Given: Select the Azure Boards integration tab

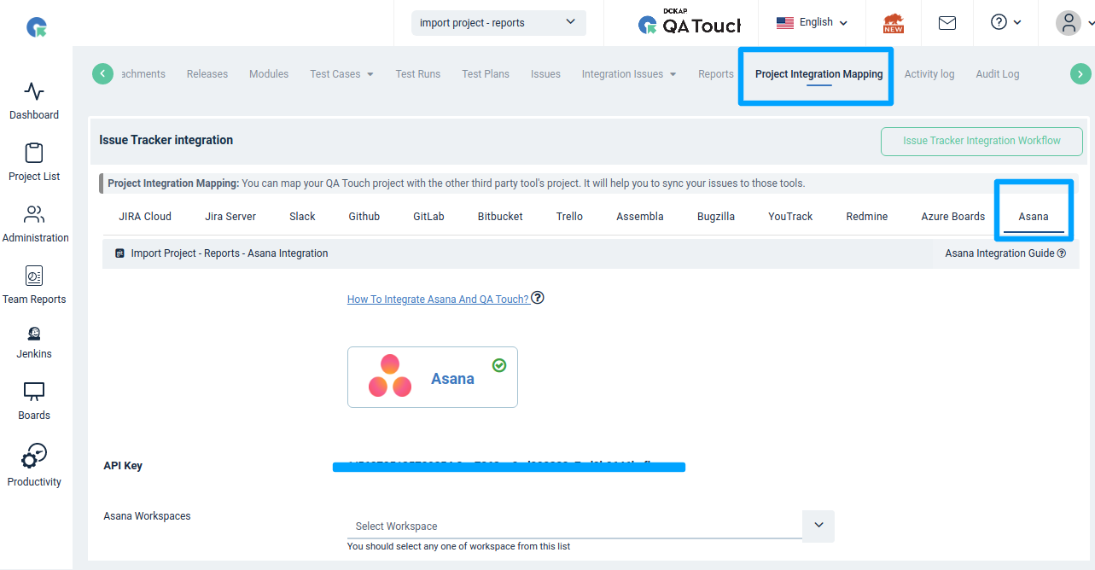Looking at the screenshot, I should click(x=953, y=217).
